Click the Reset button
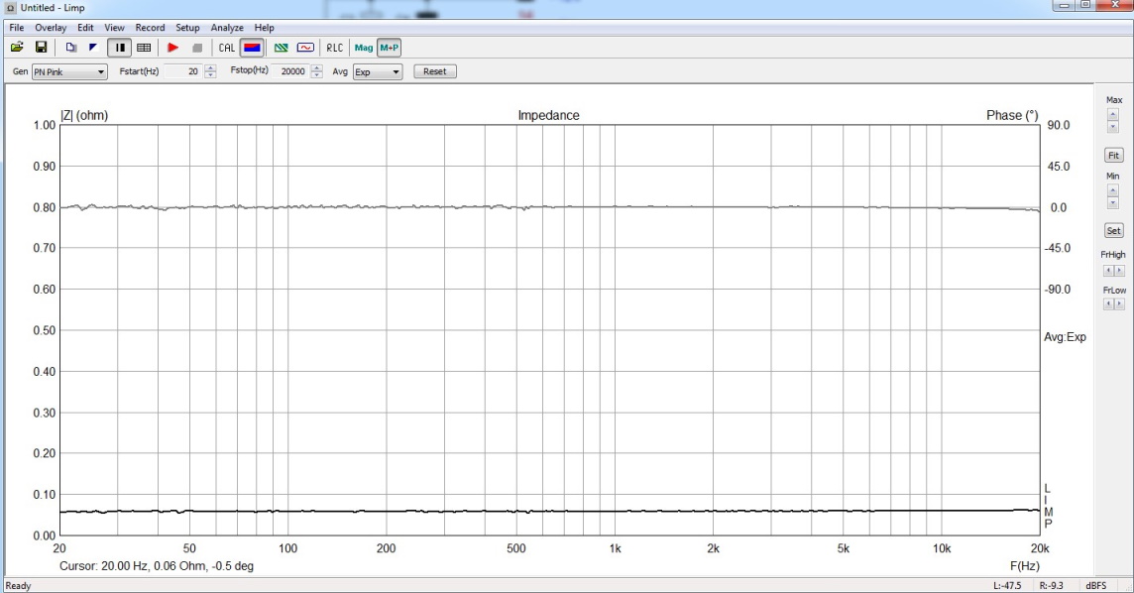 (434, 71)
